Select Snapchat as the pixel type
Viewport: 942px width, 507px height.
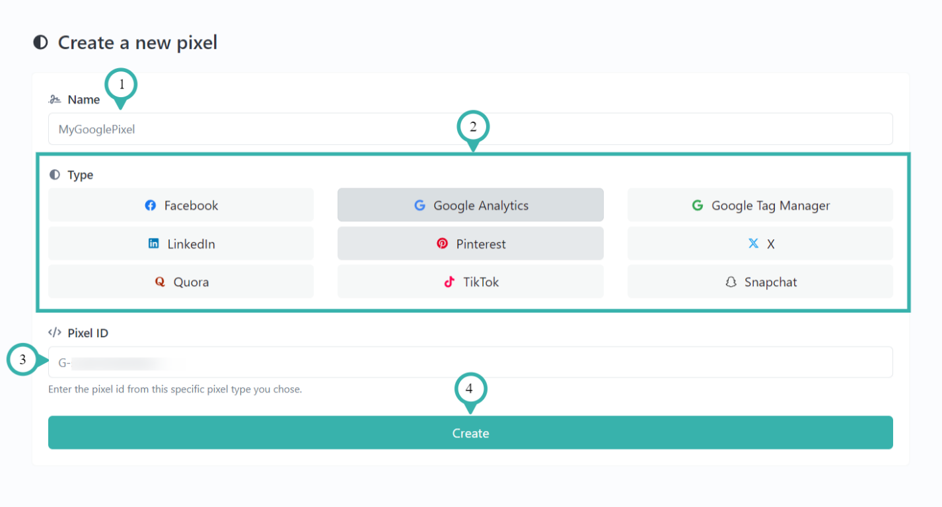pyautogui.click(x=760, y=282)
